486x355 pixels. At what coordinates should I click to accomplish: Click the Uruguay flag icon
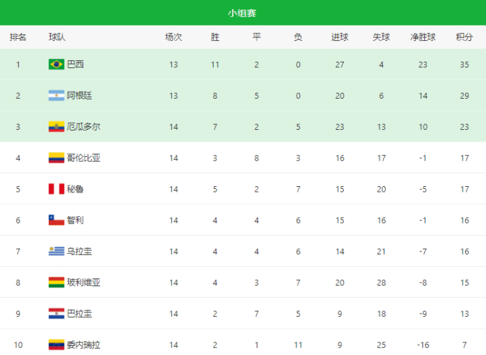click(x=56, y=251)
